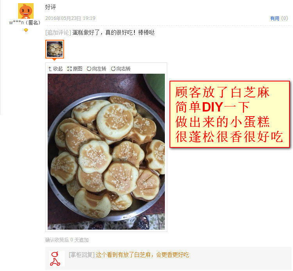Rotate the photo left with 向左转

point(96,69)
